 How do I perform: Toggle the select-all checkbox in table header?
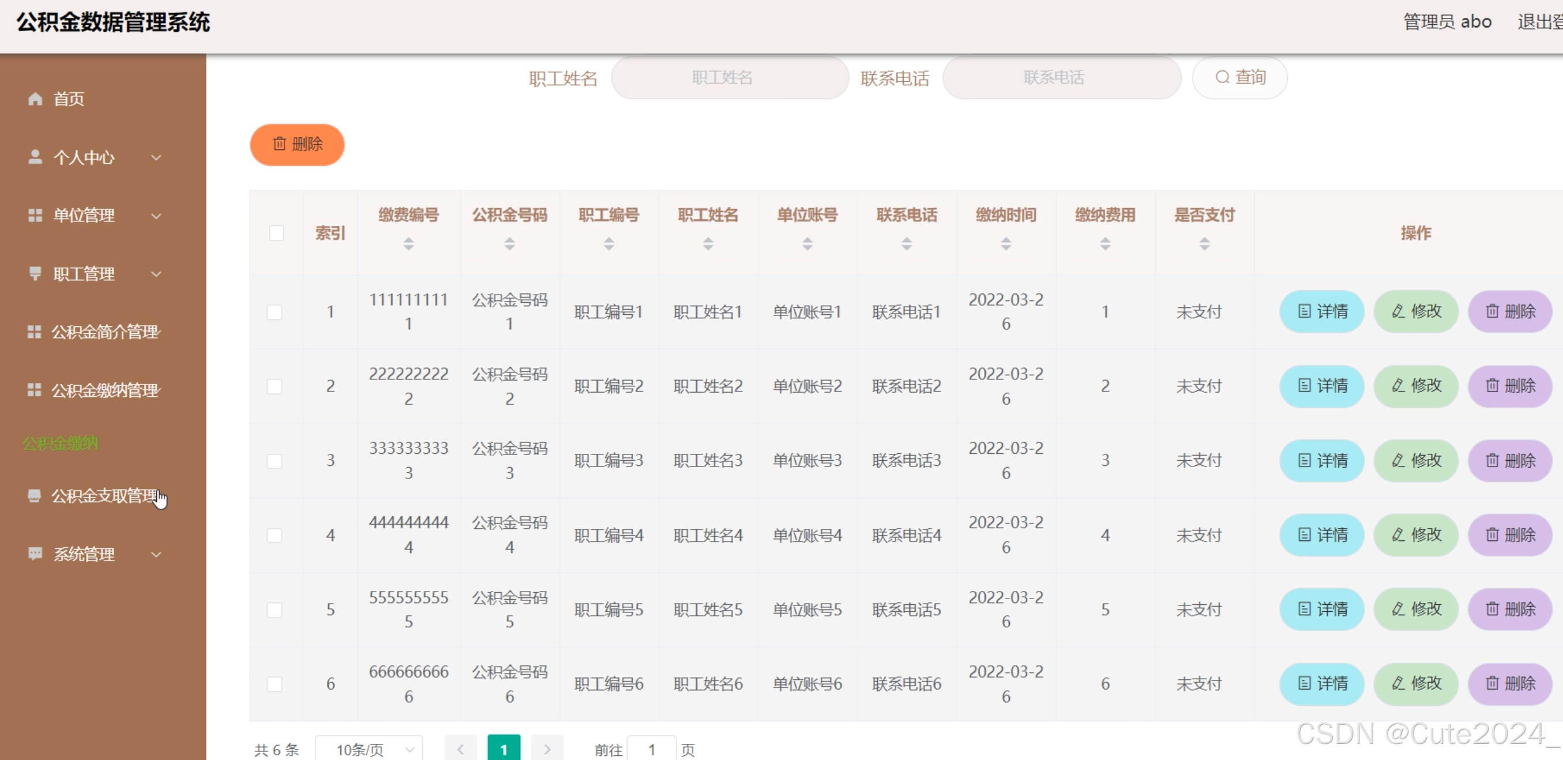pyautogui.click(x=276, y=233)
